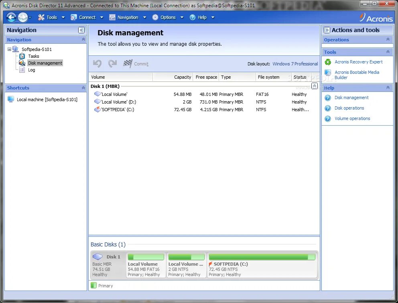Click the Tools wrench icon
The height and width of the screenshot is (303, 398).
(x=41, y=17)
